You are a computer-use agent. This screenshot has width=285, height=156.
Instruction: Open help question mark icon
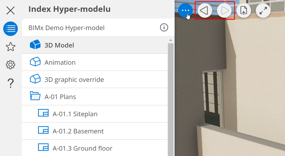point(11,83)
